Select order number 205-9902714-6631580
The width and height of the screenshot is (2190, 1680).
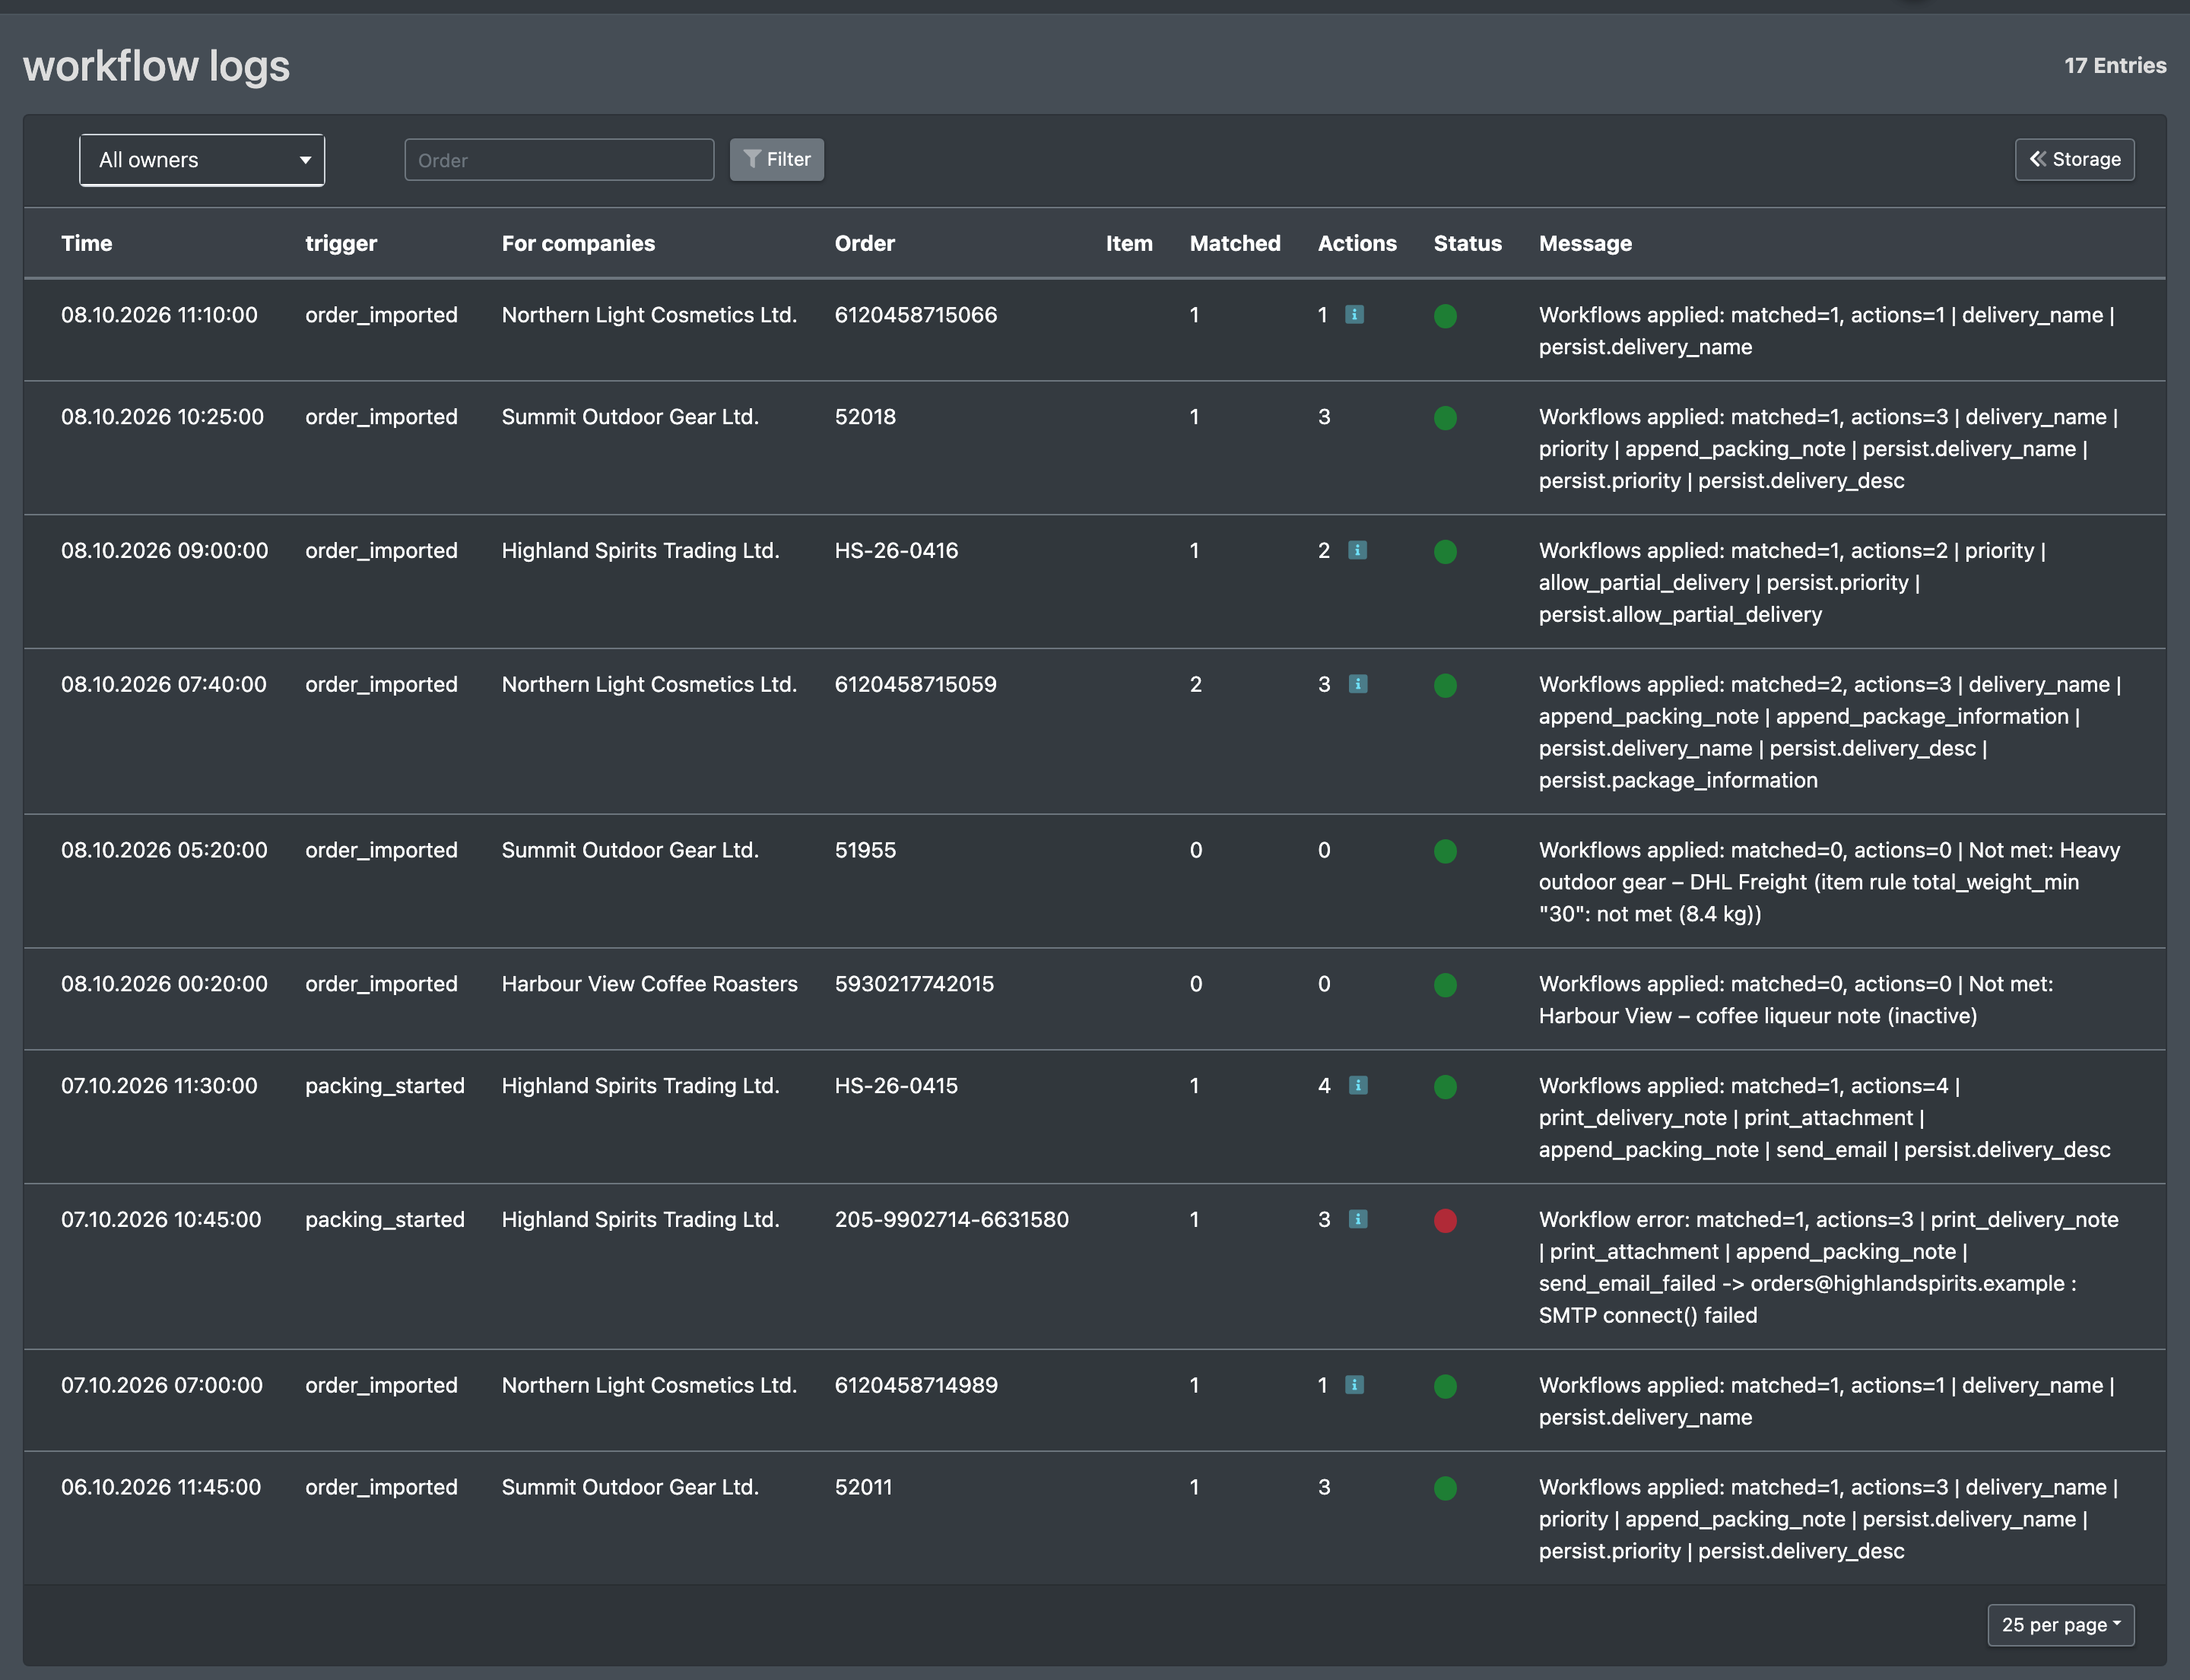(951, 1219)
